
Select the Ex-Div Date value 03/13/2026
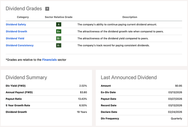point(175,92)
